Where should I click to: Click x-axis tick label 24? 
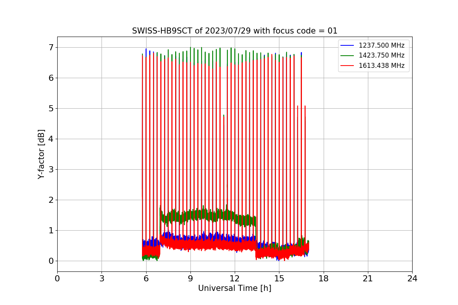[x=412, y=279]
